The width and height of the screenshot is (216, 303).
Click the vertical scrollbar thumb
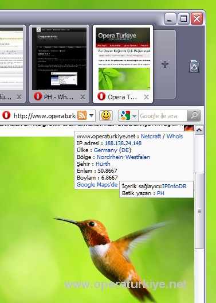pyautogui.click(x=199, y=211)
